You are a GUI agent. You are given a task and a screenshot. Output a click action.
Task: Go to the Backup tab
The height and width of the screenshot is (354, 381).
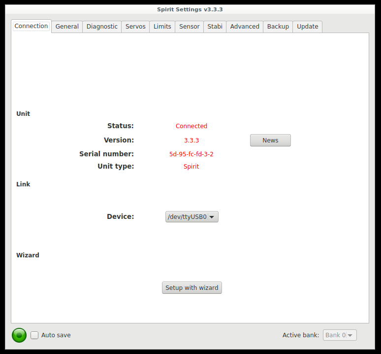pyautogui.click(x=278, y=27)
